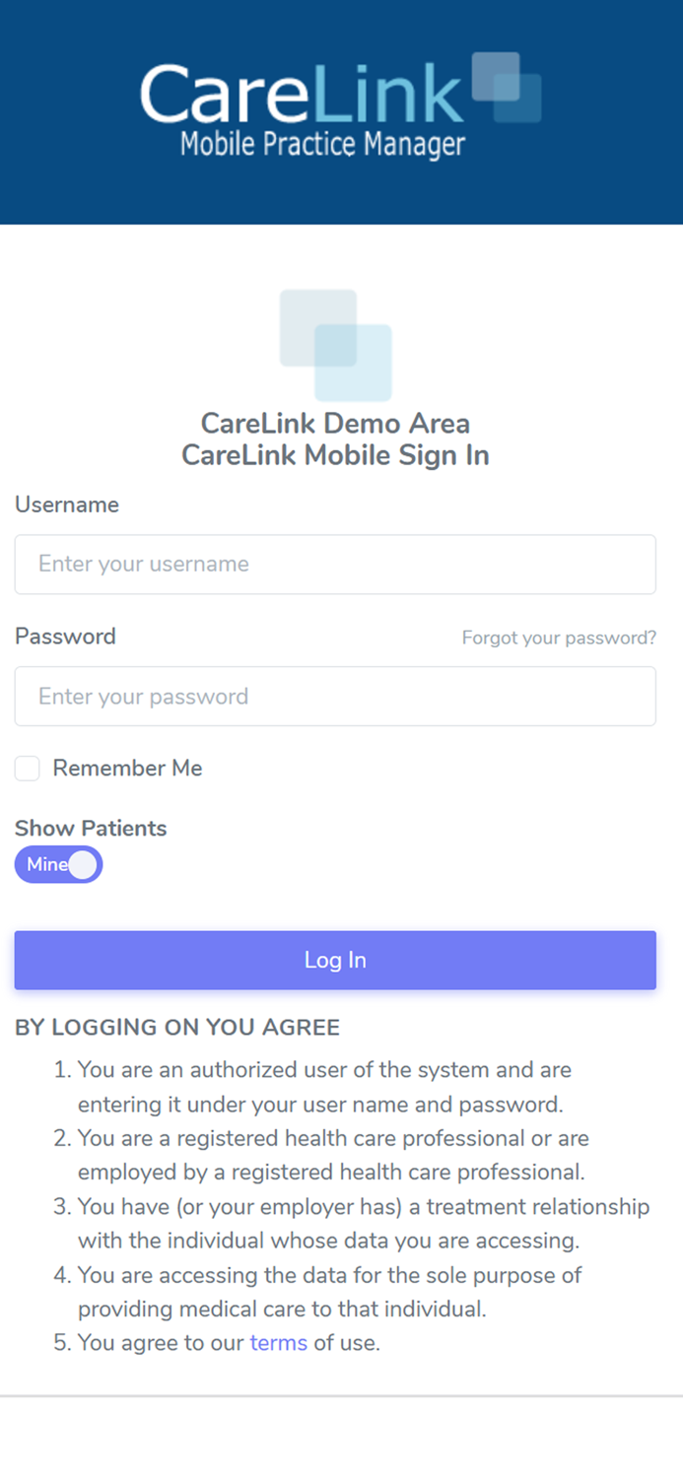Click the 'BY LOGGING ON YOU AGREE' heading

click(177, 1027)
